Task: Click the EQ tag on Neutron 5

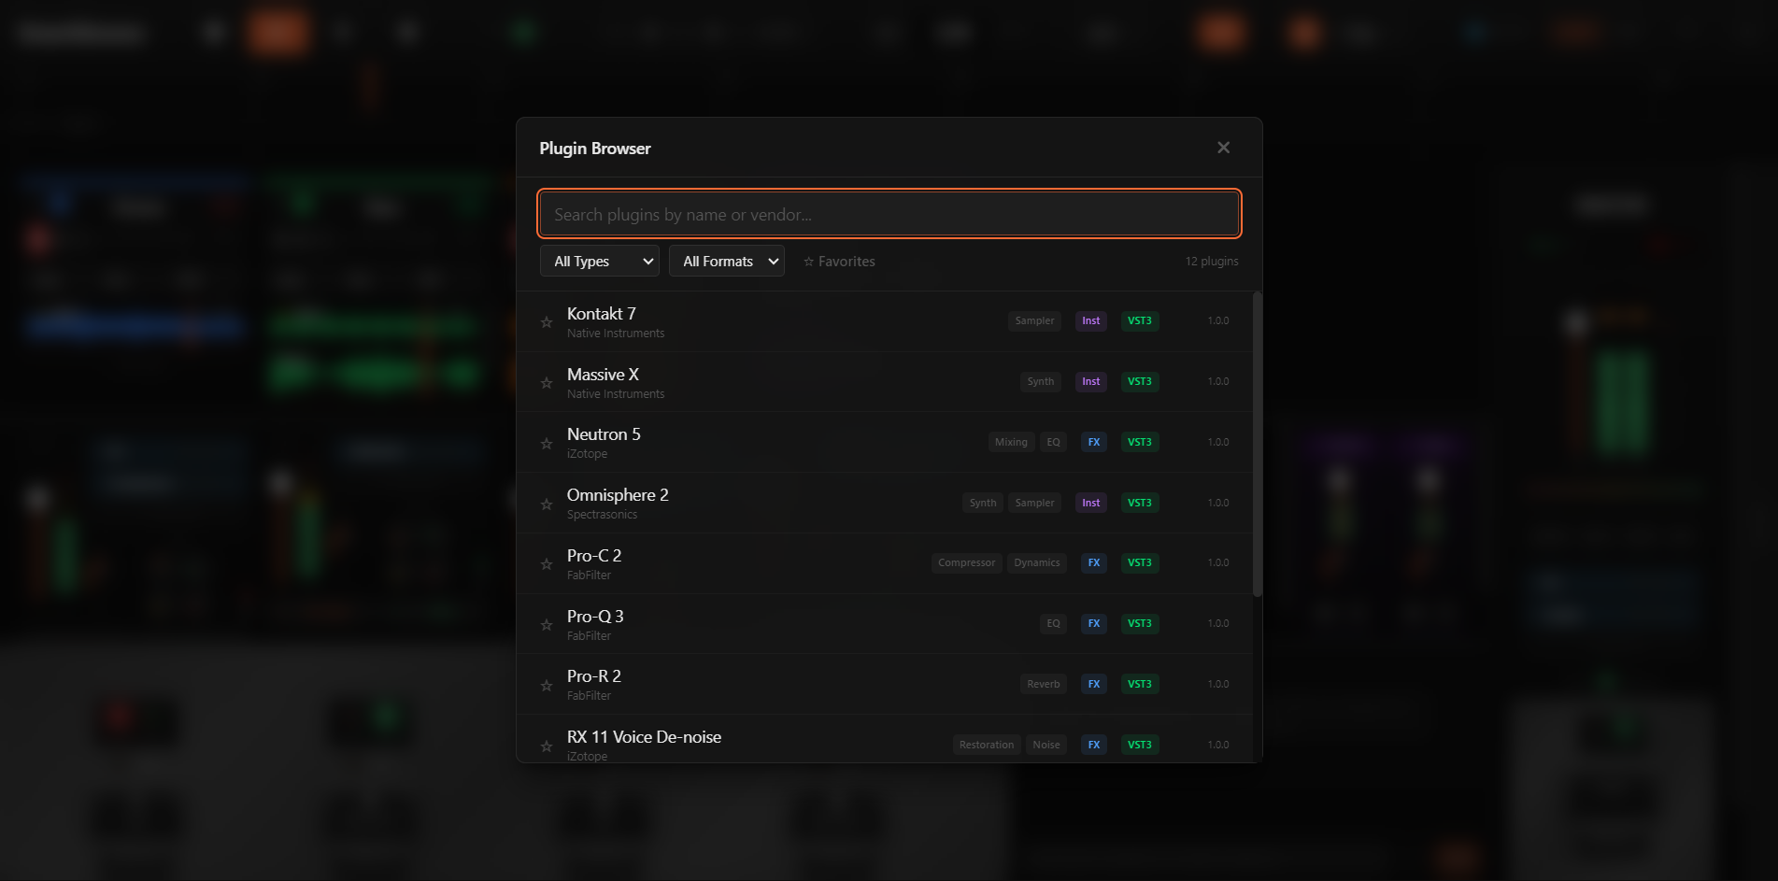Action: click(x=1054, y=442)
